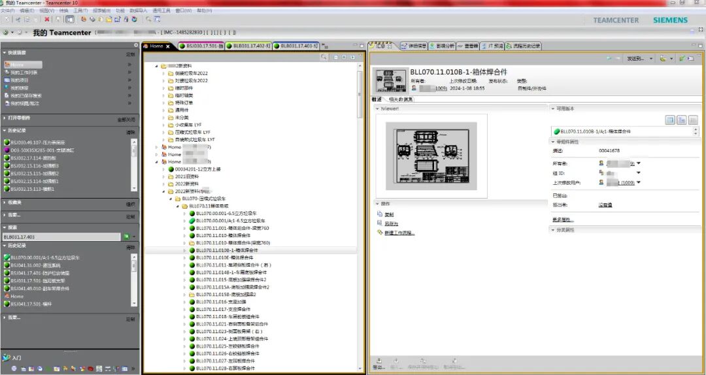The image size is (706, 375).
Task: Open the JT预览 tab
Action: point(492,46)
